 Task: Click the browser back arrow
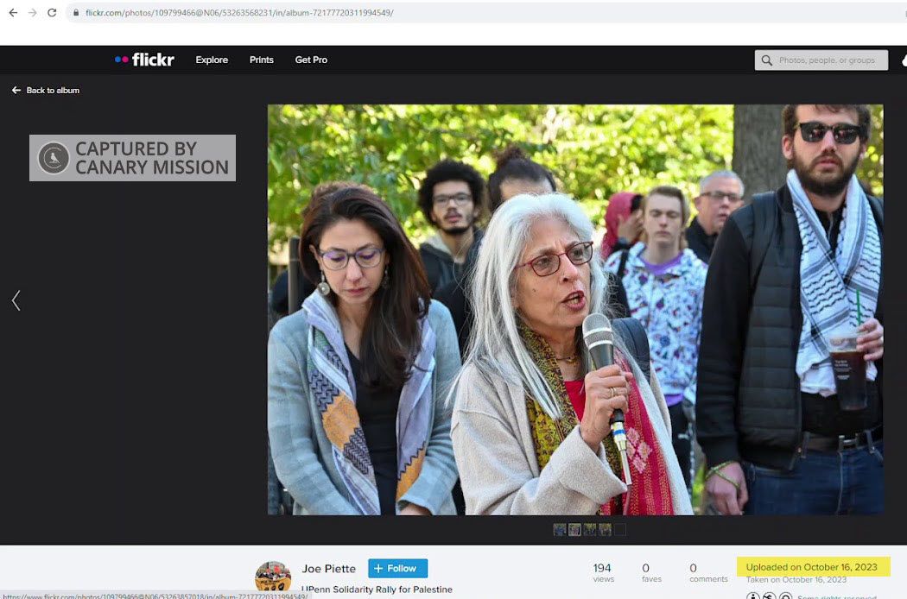pyautogui.click(x=13, y=13)
